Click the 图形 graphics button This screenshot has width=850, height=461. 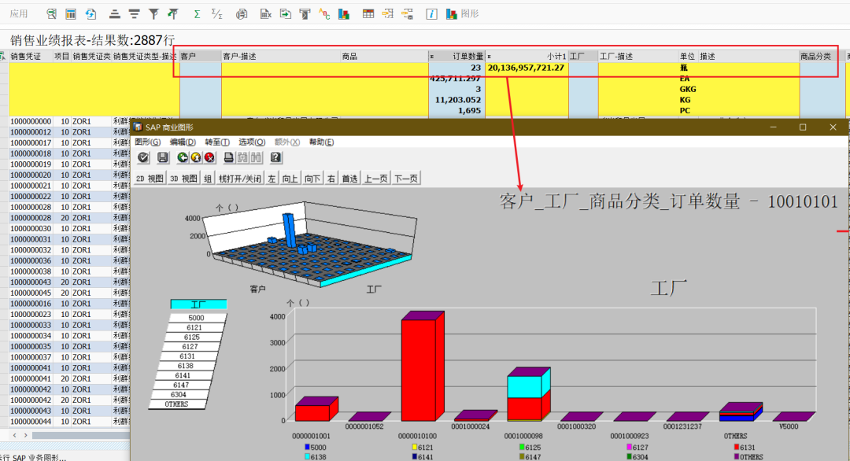click(x=463, y=14)
